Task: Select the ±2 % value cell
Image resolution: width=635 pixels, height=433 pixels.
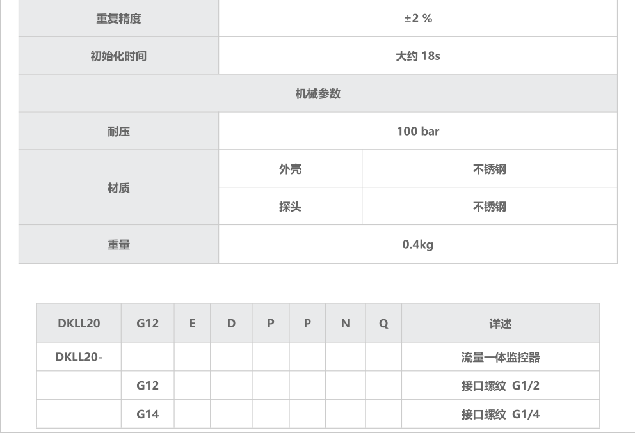Action: coord(418,19)
